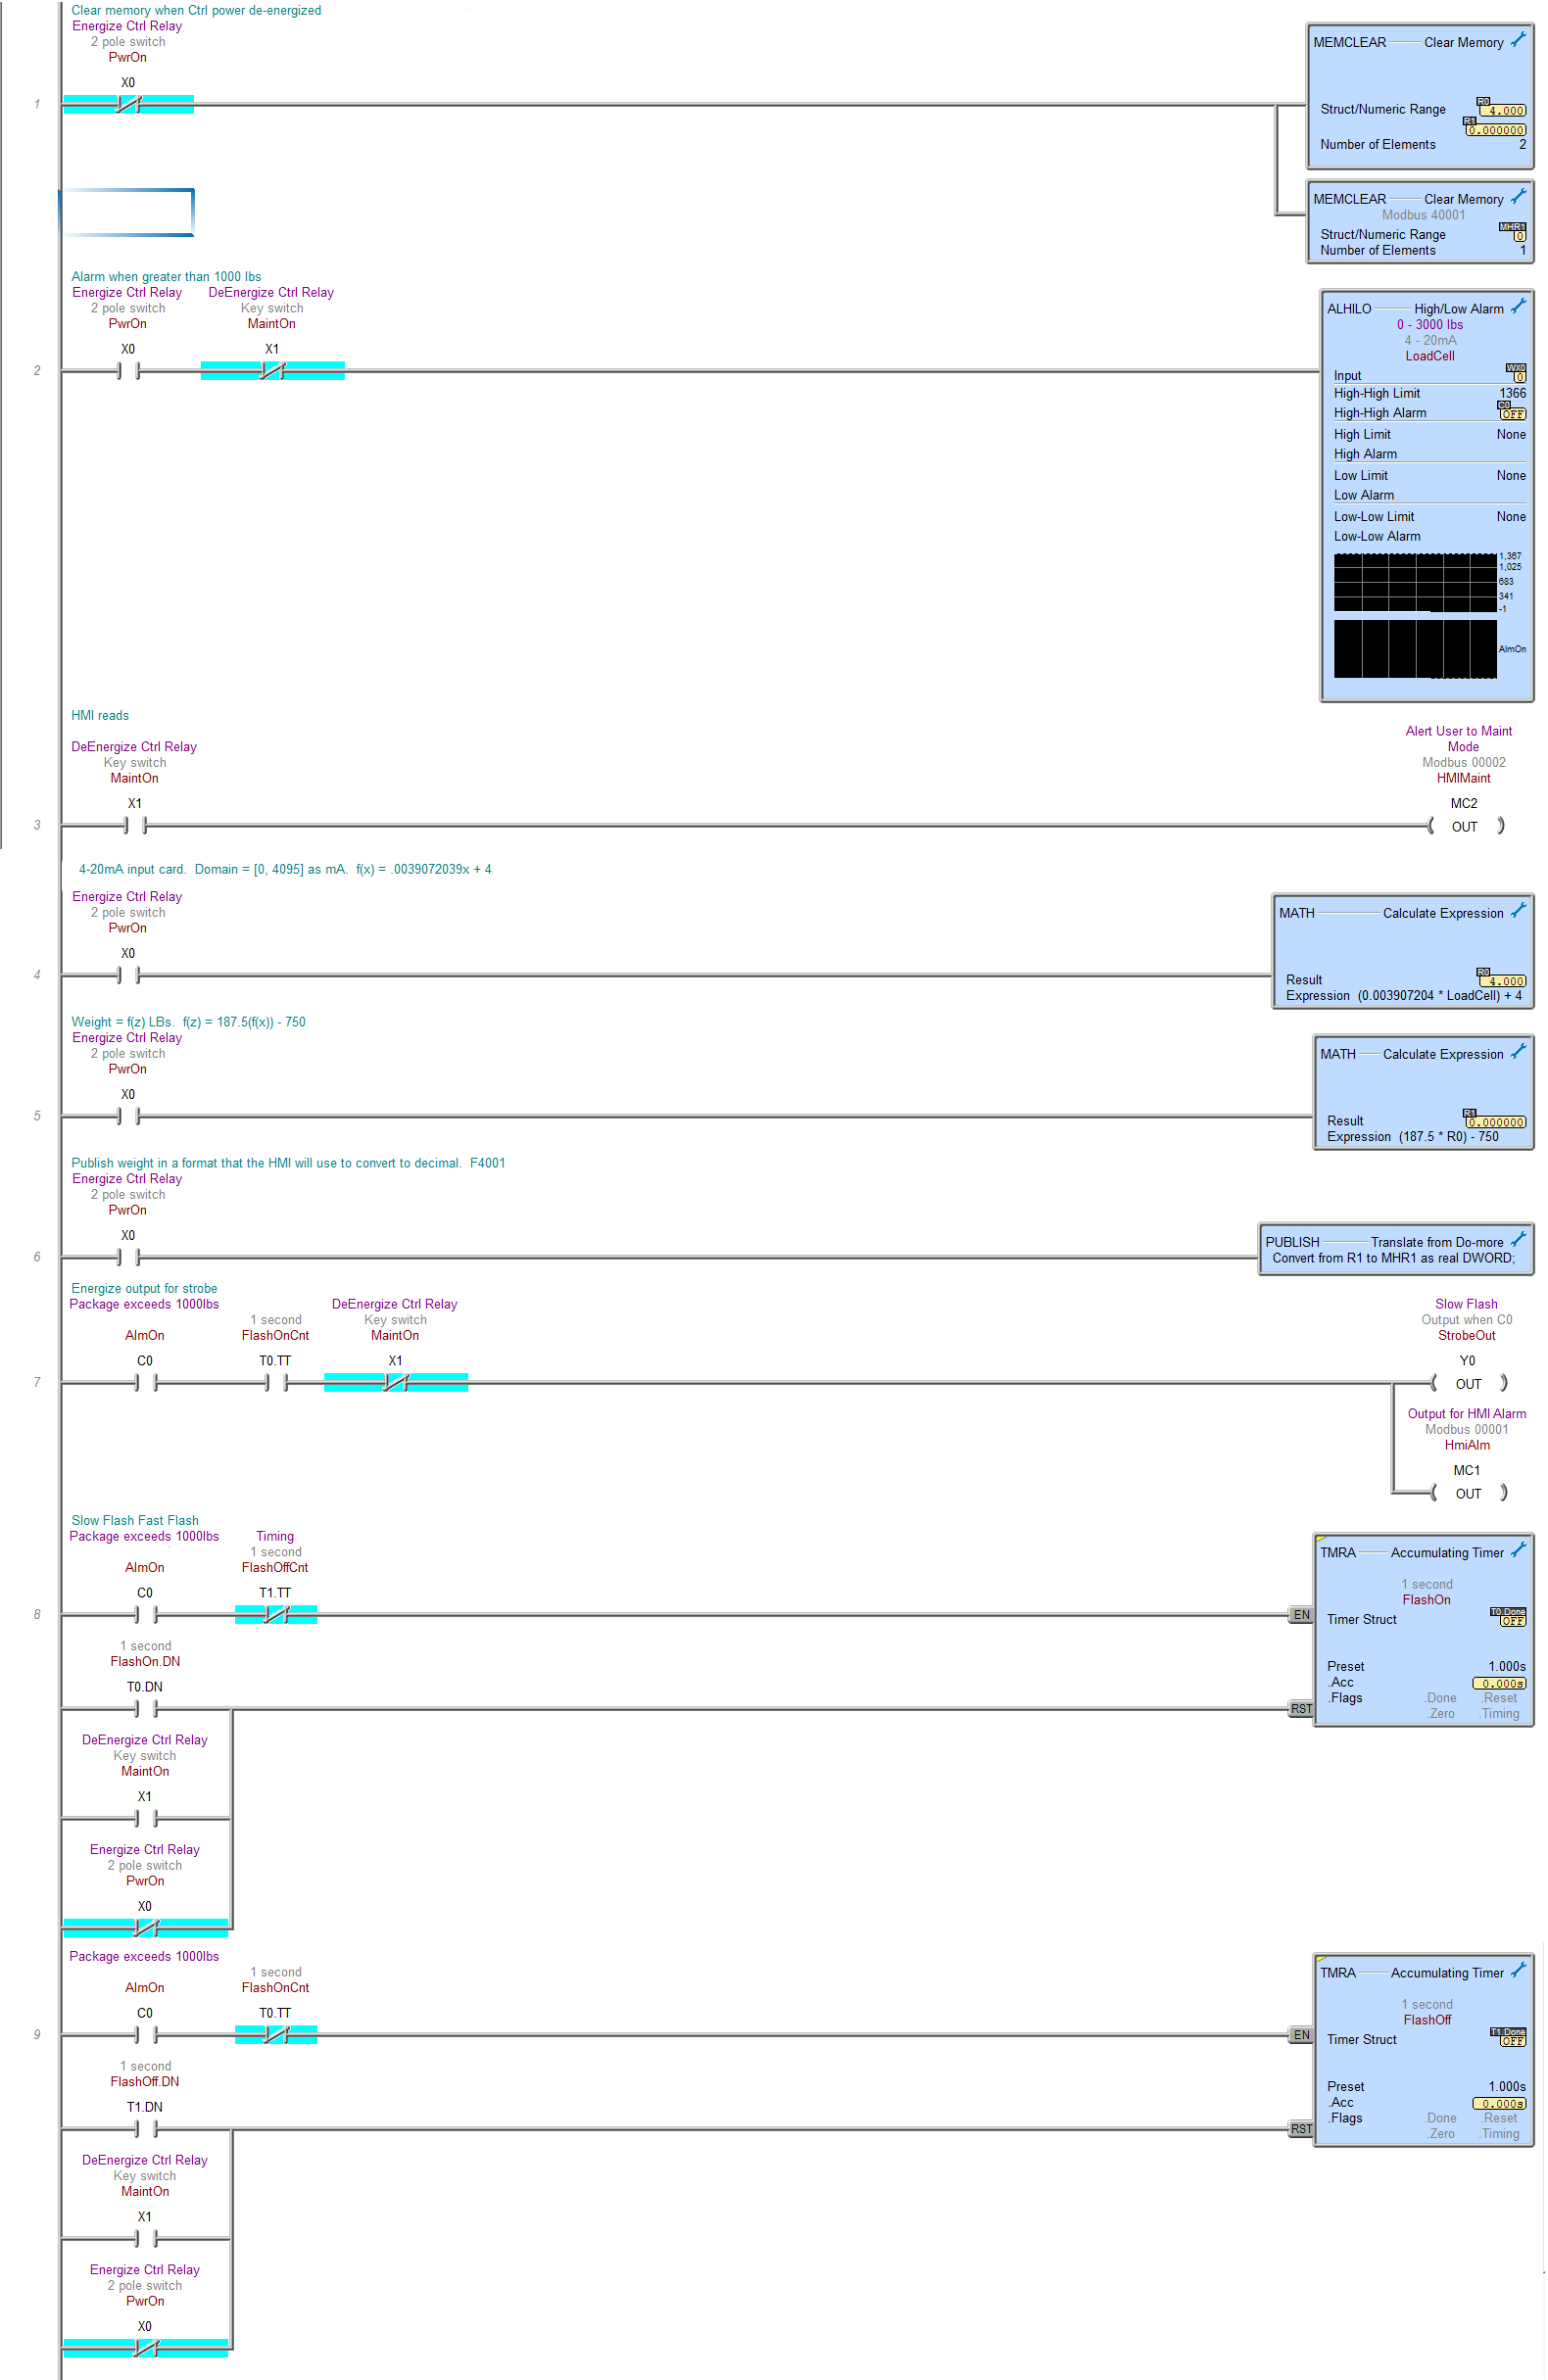Screen dimensions: 1548x2380
Task: Select the C0 AlmOn contact on rung 7
Action: 145,1383
